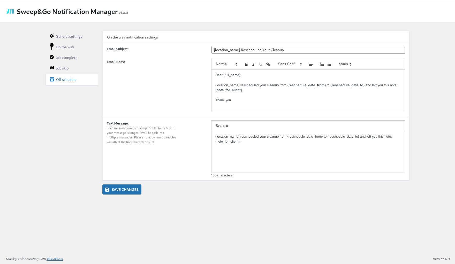
Task: Click into the Email Subject field
Action: pos(308,50)
